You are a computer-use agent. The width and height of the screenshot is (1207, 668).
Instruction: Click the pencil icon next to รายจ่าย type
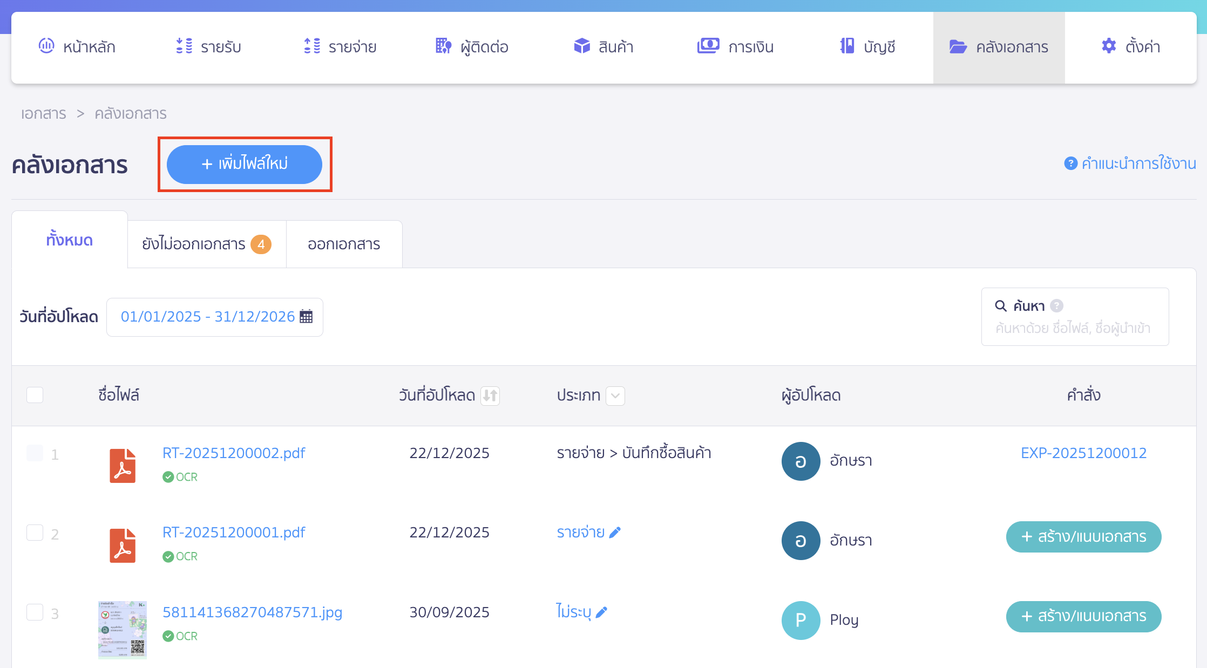pyautogui.click(x=615, y=533)
